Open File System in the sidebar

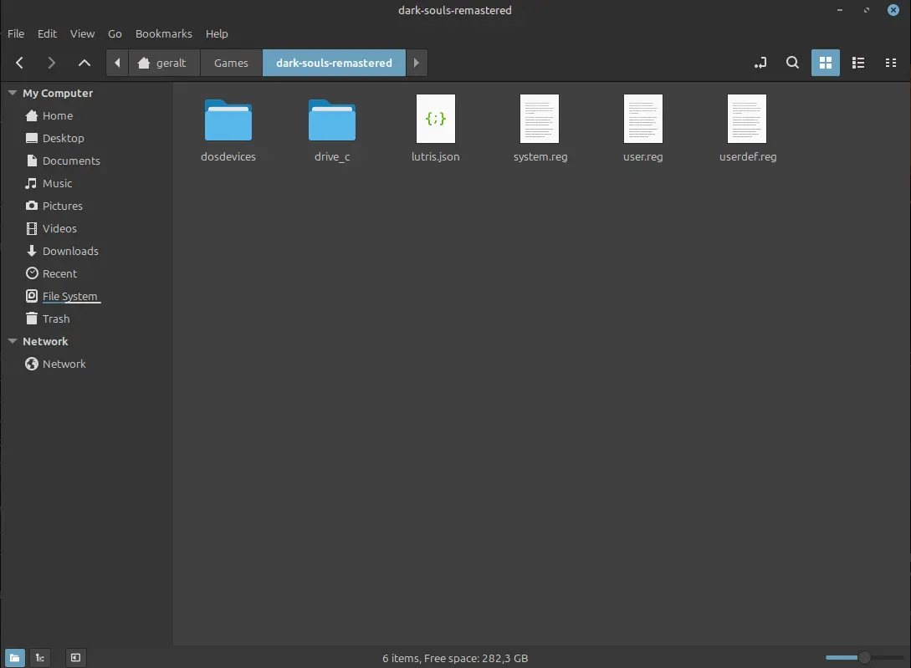69,296
